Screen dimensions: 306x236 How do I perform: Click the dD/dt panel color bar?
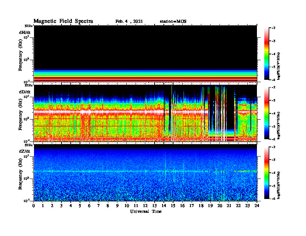coord(267,113)
